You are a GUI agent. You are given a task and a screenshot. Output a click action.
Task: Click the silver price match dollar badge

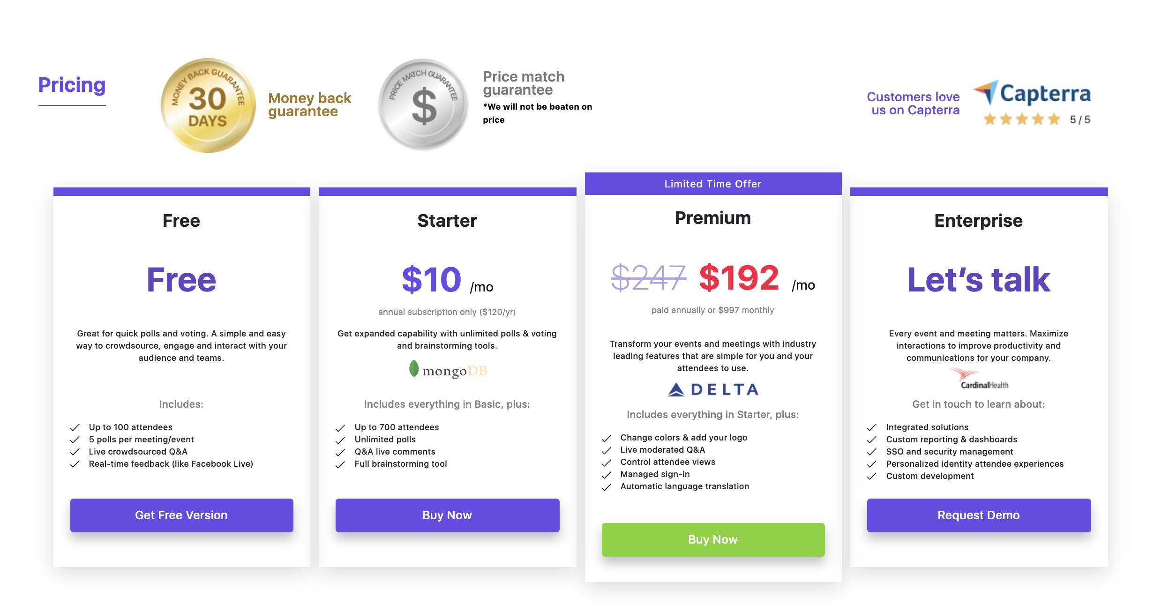(423, 104)
